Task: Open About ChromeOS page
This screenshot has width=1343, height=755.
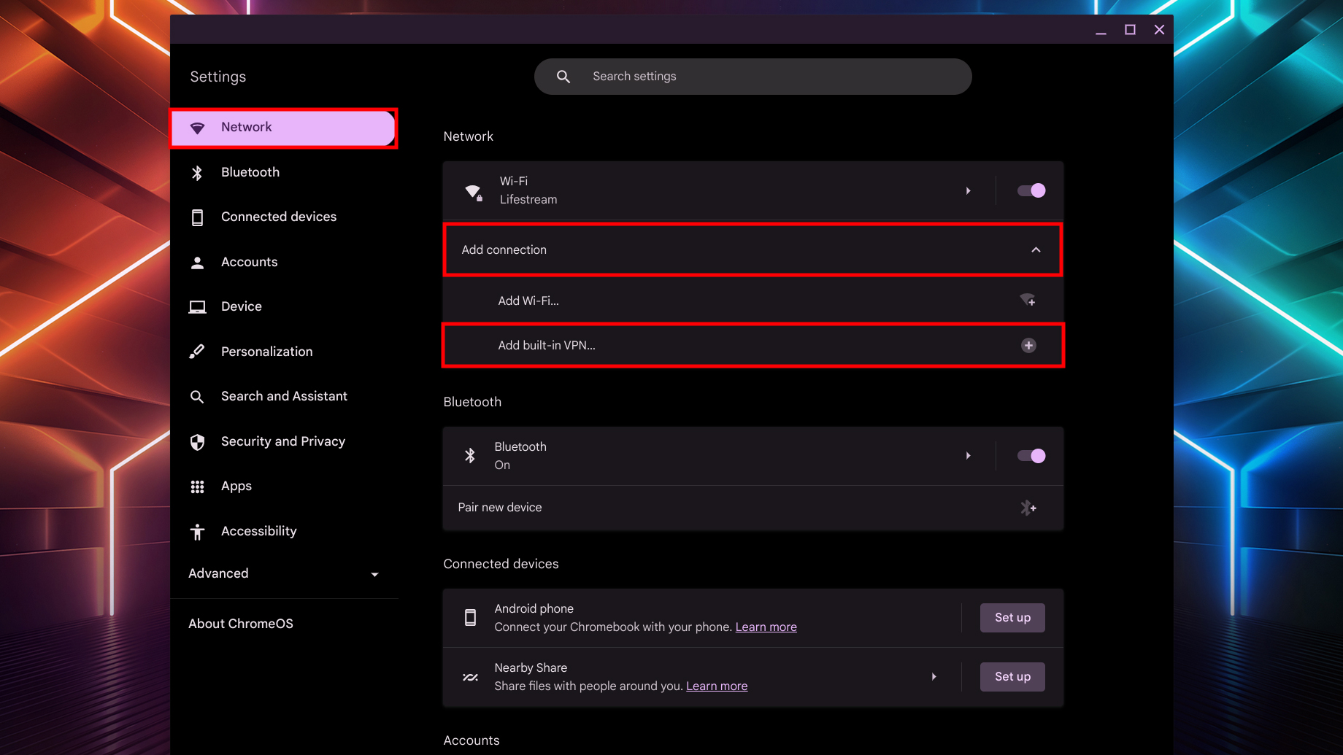Action: pyautogui.click(x=241, y=624)
